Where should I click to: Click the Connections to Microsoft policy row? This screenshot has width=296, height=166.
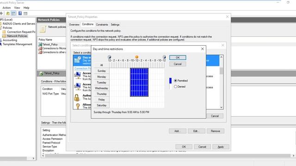[x=54, y=48]
